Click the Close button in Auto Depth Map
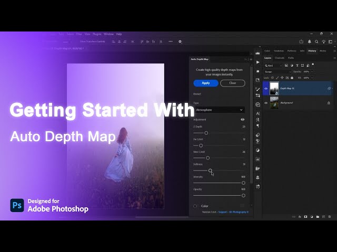 pyautogui.click(x=233, y=83)
